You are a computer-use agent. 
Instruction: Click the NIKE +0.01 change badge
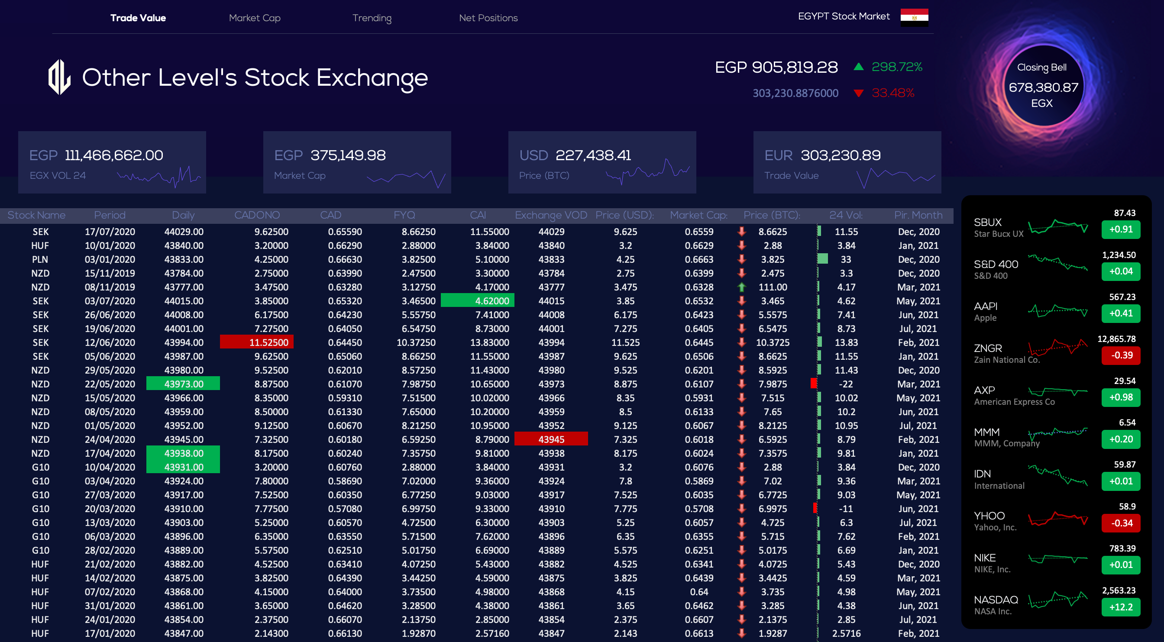[x=1121, y=565]
